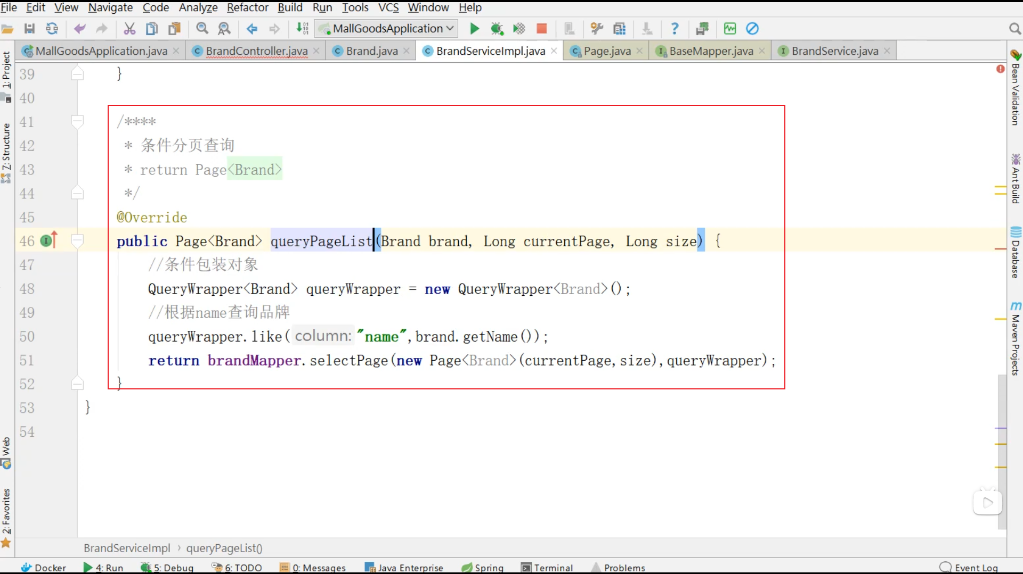This screenshot has width=1023, height=574.
Task: Stop the running application
Action: tap(542, 28)
